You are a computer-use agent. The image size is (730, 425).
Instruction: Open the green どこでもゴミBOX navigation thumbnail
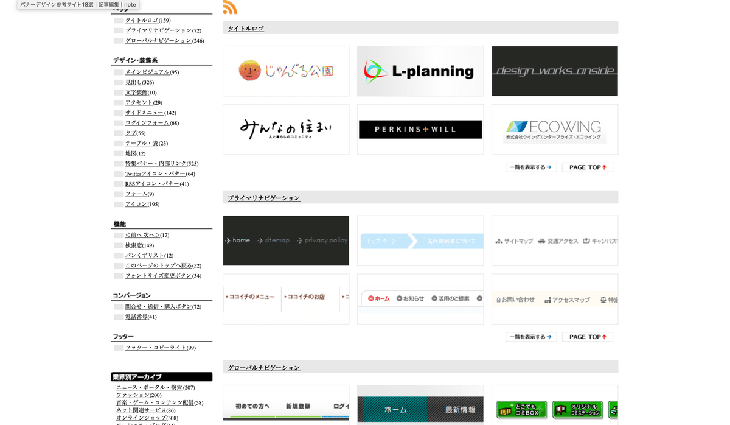point(555,404)
